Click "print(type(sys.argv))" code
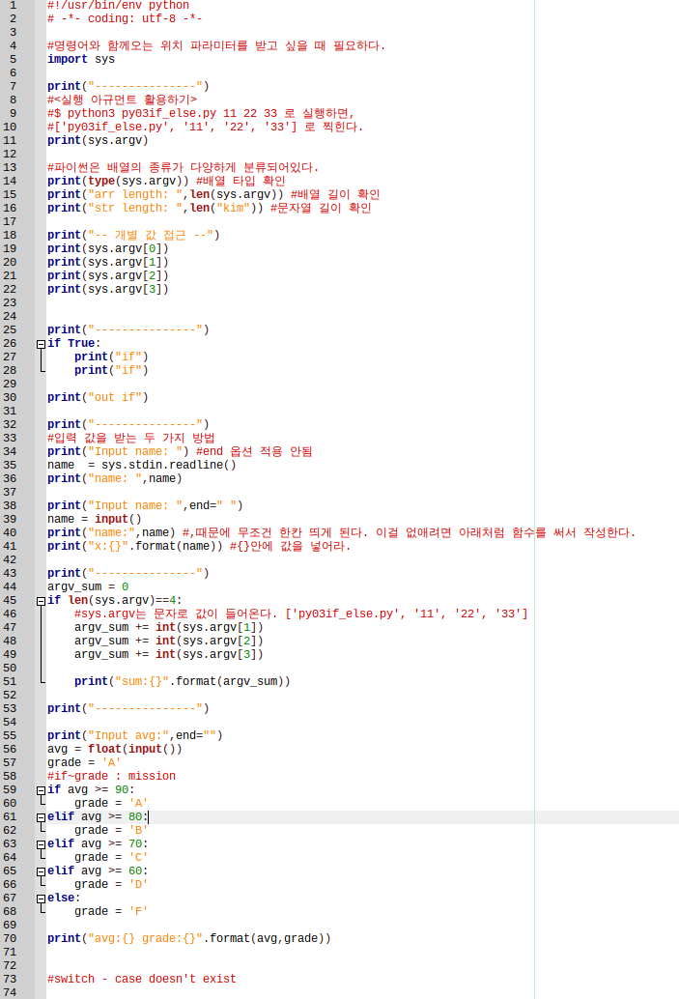 click(118, 181)
